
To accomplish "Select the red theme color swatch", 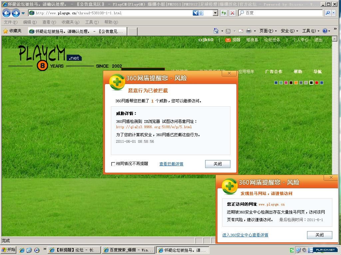I will 317,83.
